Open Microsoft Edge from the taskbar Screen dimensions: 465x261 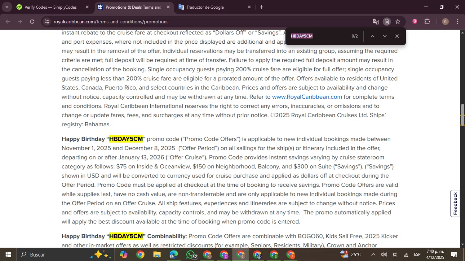pos(174,254)
